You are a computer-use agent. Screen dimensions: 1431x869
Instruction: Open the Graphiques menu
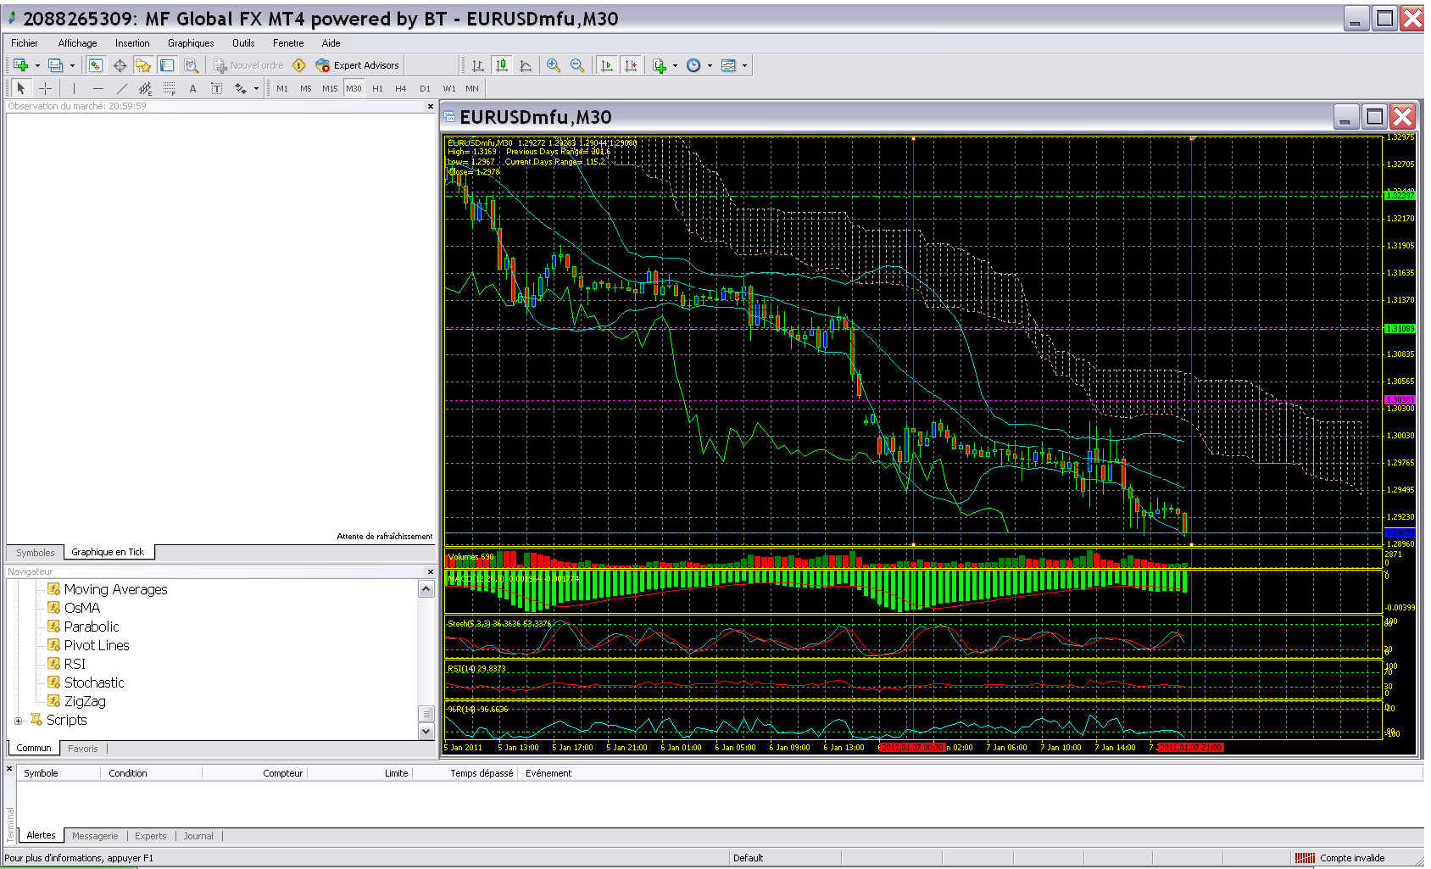(x=191, y=43)
